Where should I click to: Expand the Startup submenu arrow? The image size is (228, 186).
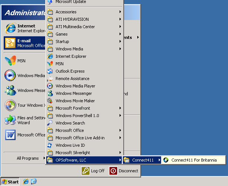point(120,41)
